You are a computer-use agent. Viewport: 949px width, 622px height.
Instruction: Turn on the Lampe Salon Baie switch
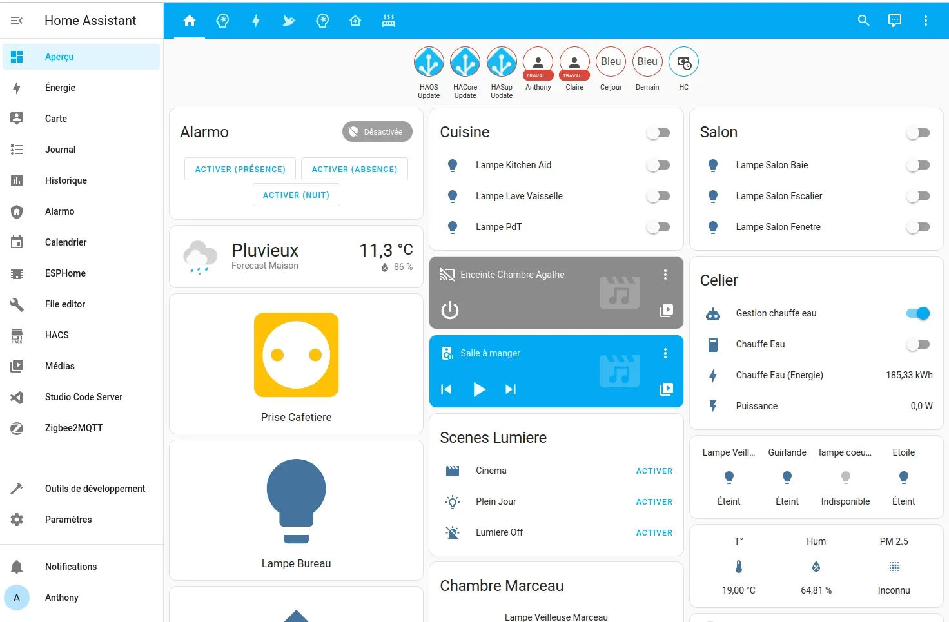(x=917, y=165)
